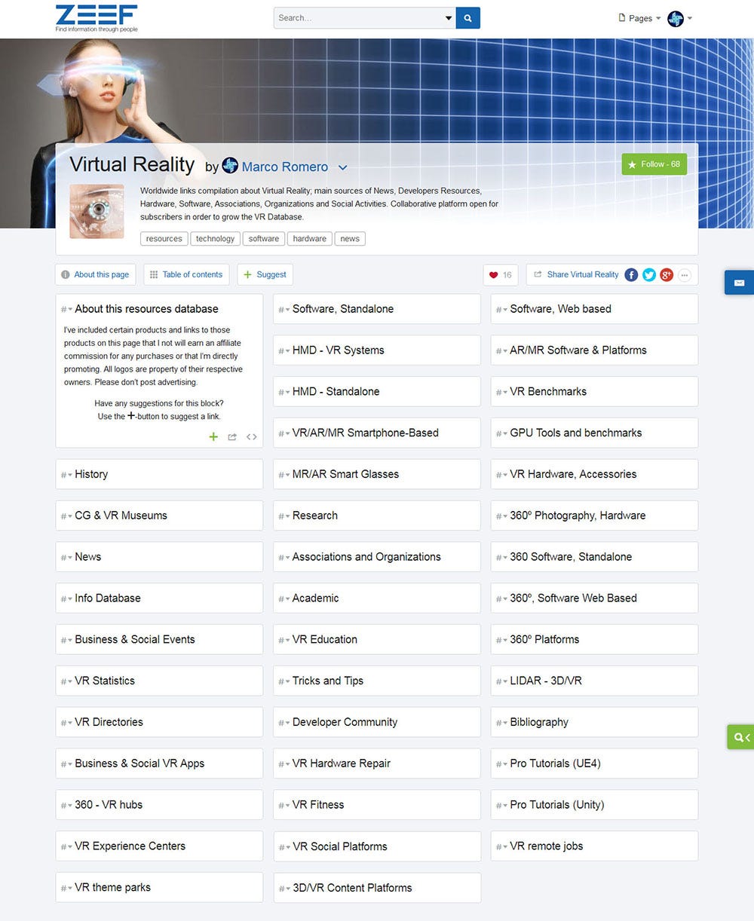This screenshot has width=754, height=921.
Task: Open the Table of contents
Action: 185,274
